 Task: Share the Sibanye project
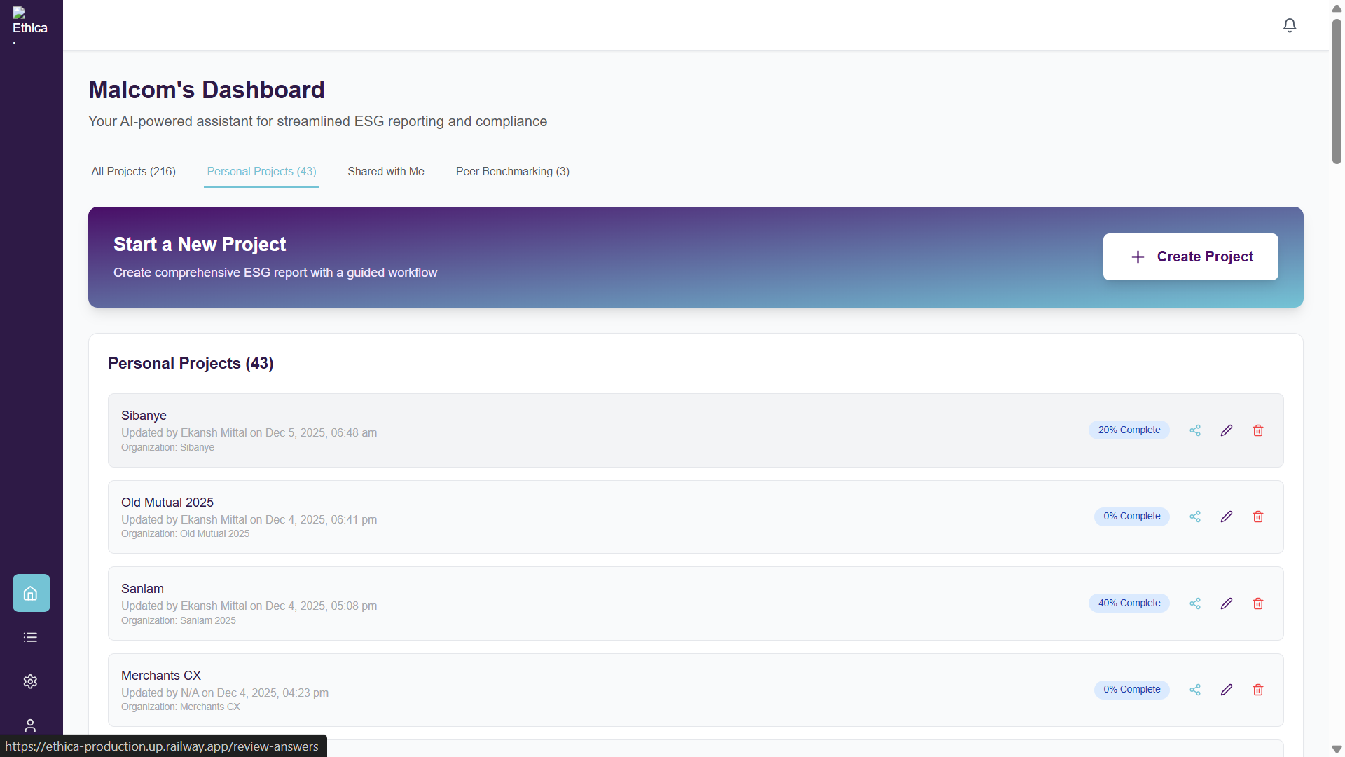(x=1195, y=430)
